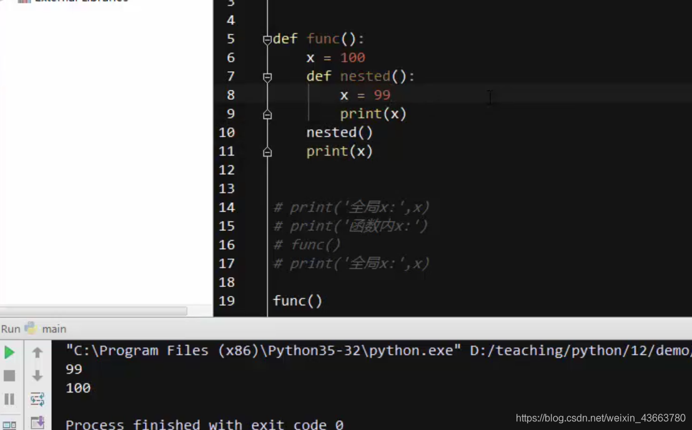The image size is (692, 430).
Task: Click 'print(x)' on line 11
Action: (x=339, y=151)
